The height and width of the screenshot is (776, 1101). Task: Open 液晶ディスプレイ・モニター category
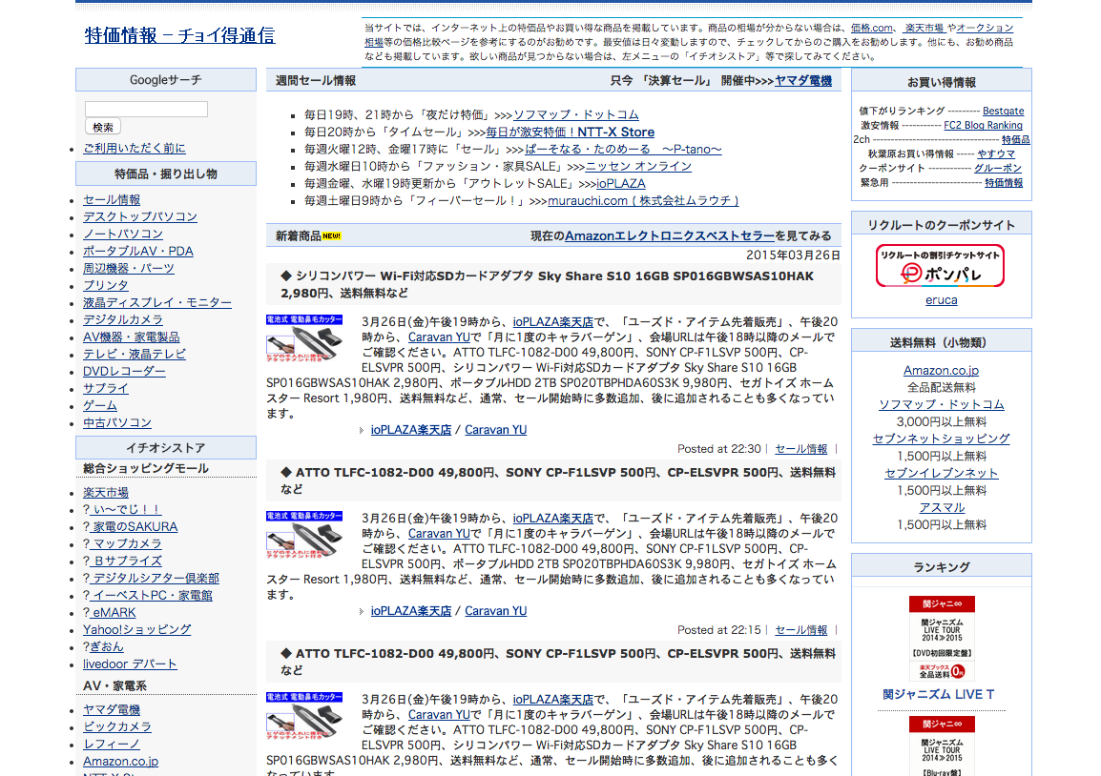[x=157, y=302]
